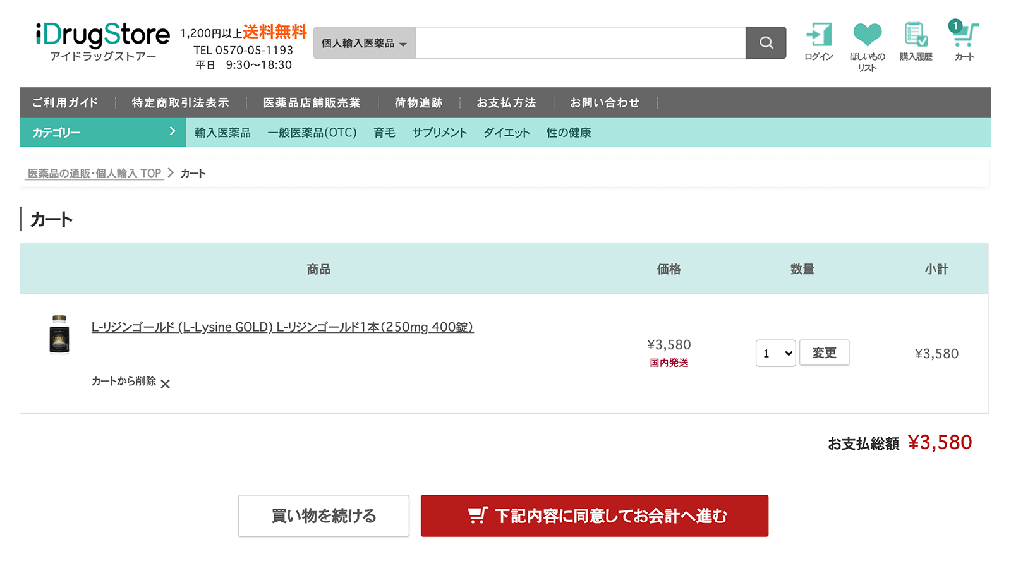Viewport: 1011px width, 566px height.
Task: Click the 送料無料 free shipping text
Action: (275, 32)
